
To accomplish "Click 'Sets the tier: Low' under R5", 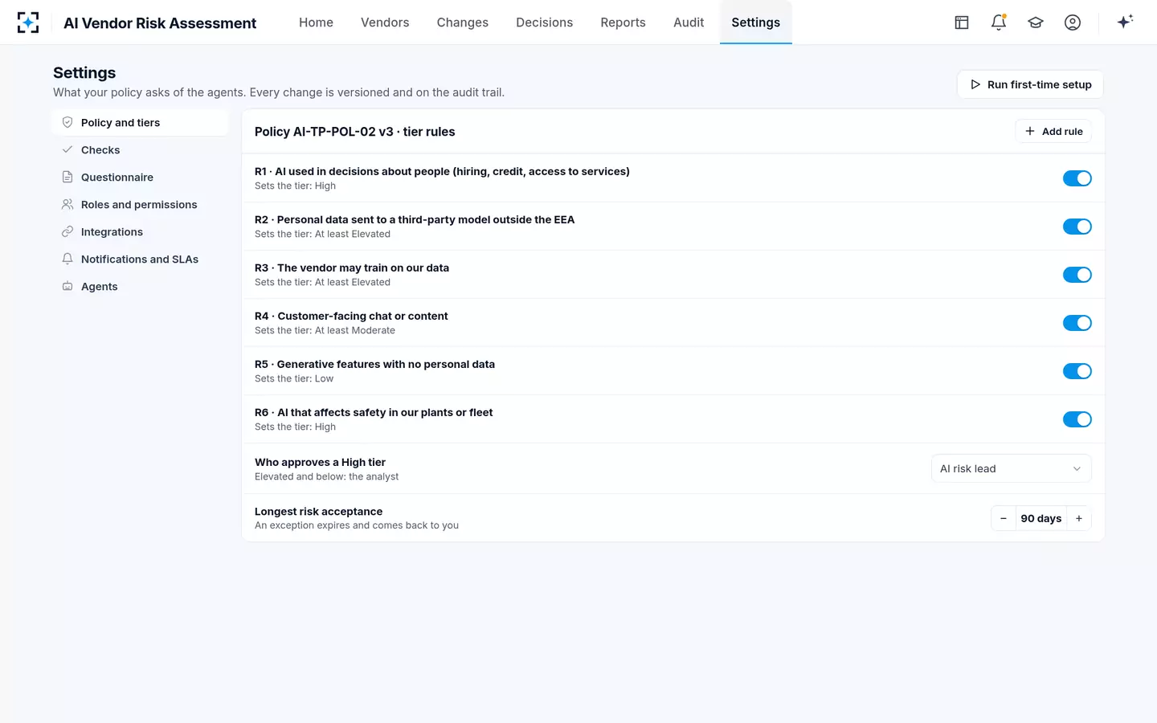I will click(294, 378).
